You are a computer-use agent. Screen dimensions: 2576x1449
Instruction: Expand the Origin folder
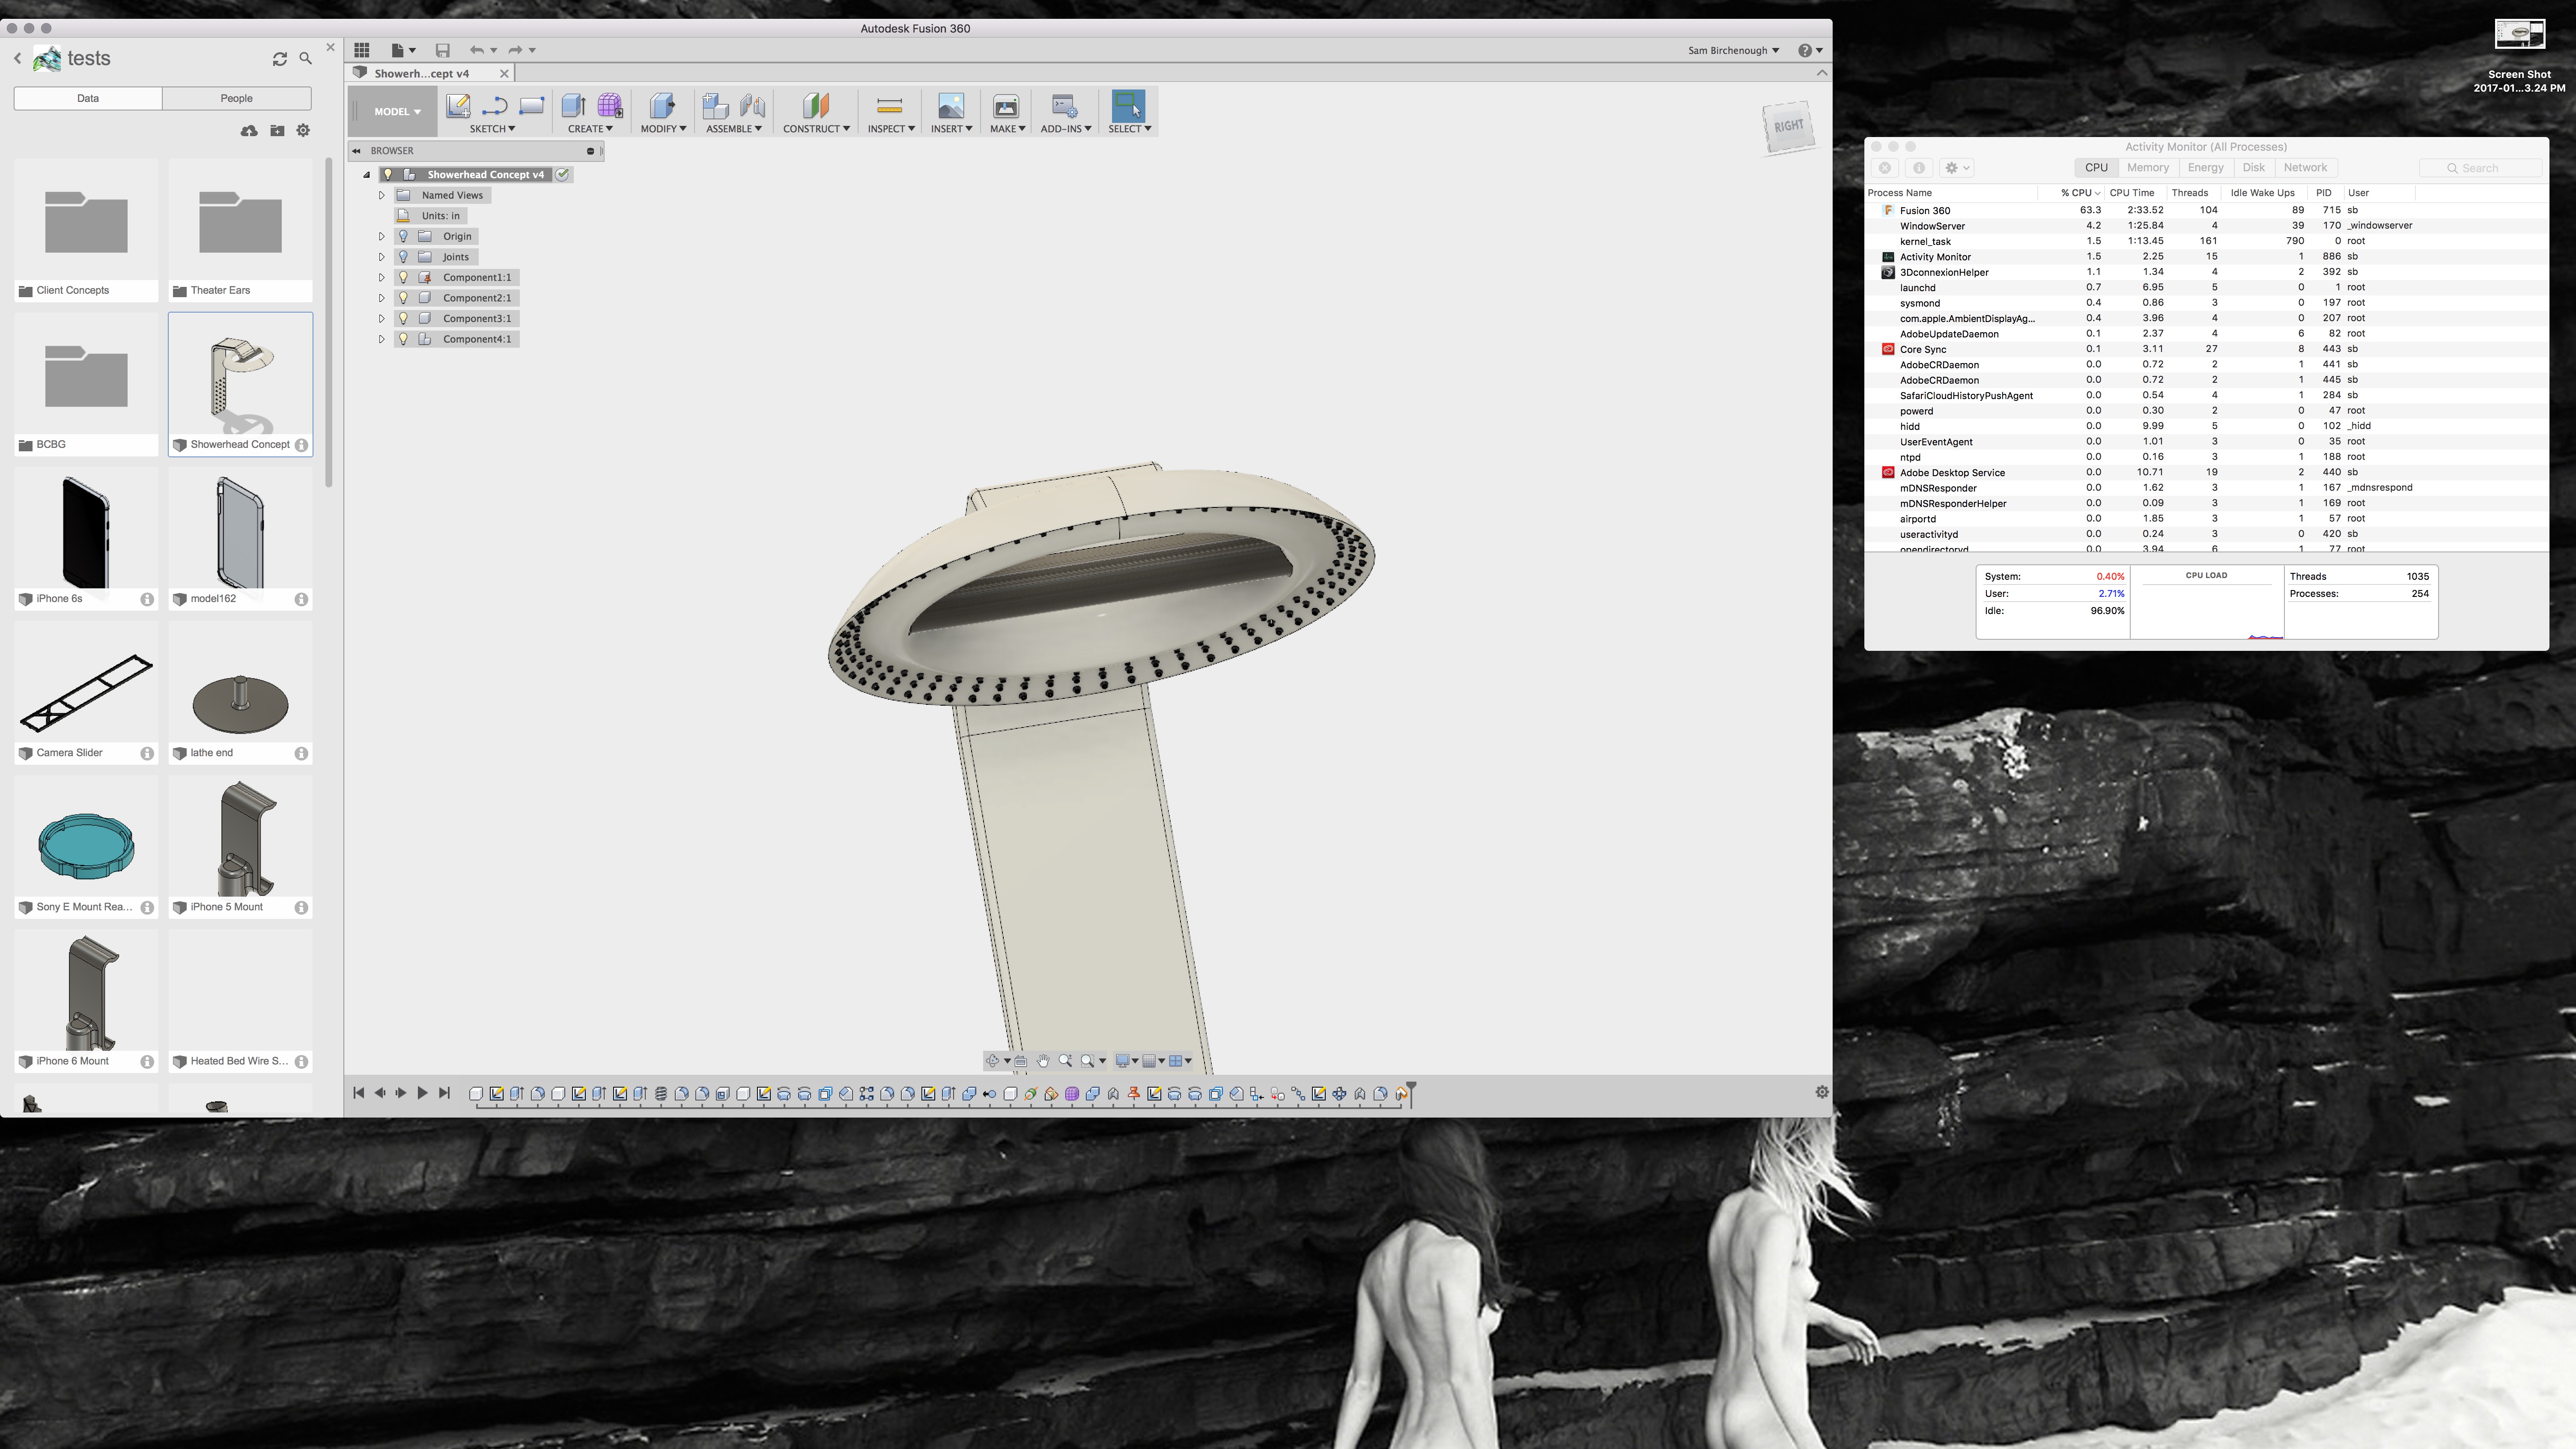[x=381, y=237]
